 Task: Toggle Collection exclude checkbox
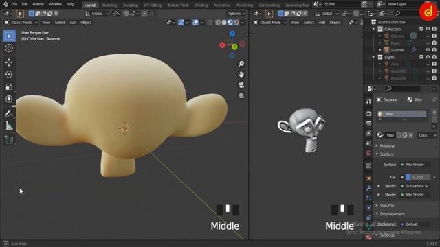(421, 29)
